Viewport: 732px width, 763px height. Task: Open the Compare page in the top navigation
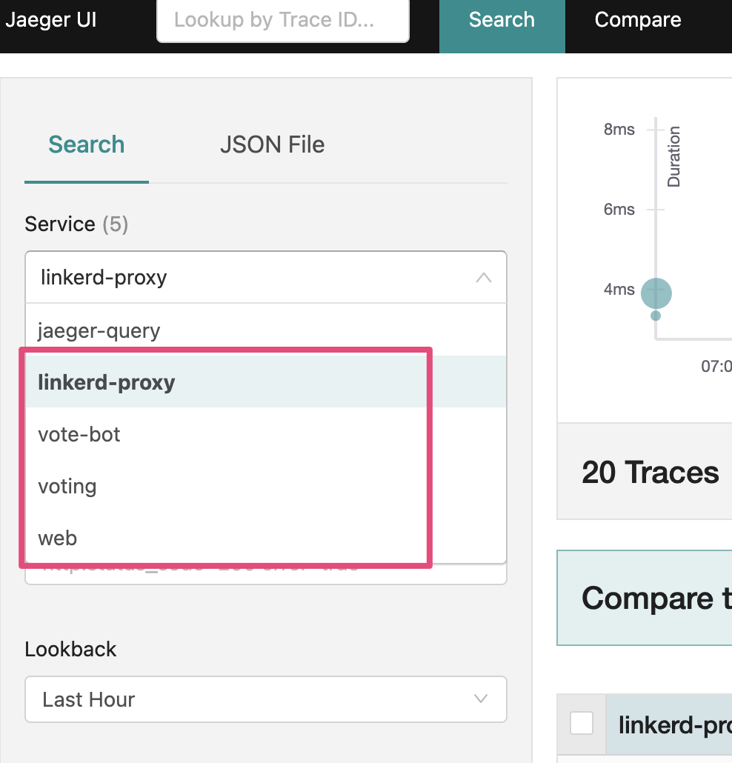638,20
